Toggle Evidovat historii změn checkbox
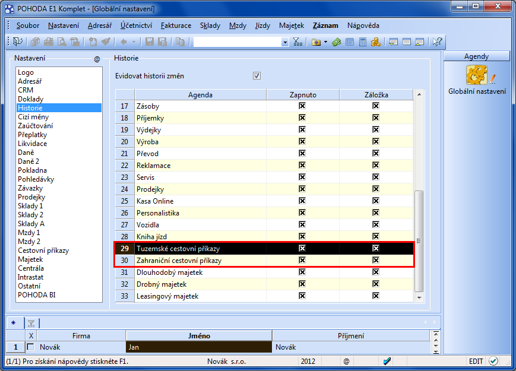This screenshot has height=371, width=516. point(257,75)
